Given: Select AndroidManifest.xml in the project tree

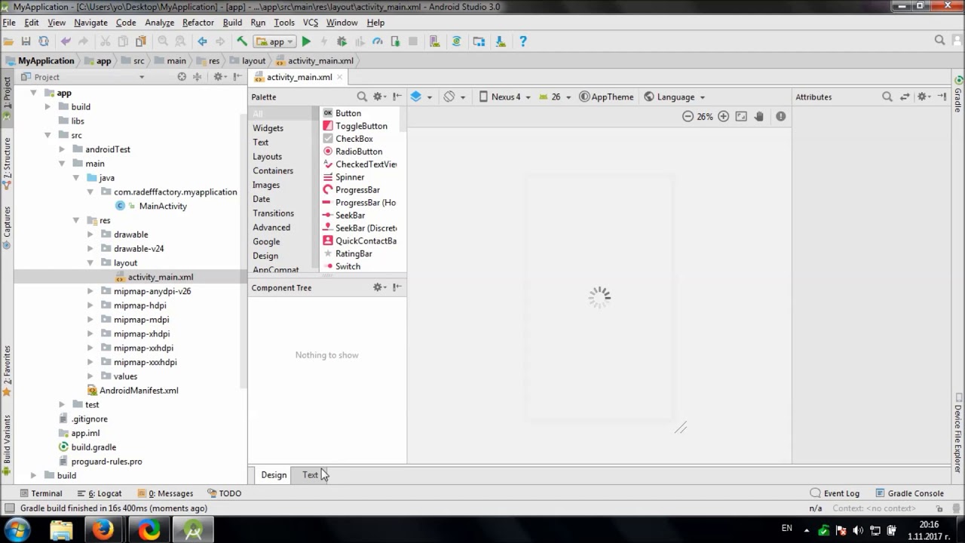Looking at the screenshot, I should (139, 391).
